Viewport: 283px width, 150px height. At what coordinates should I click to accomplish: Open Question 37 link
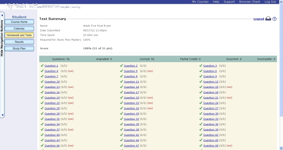[52, 130]
